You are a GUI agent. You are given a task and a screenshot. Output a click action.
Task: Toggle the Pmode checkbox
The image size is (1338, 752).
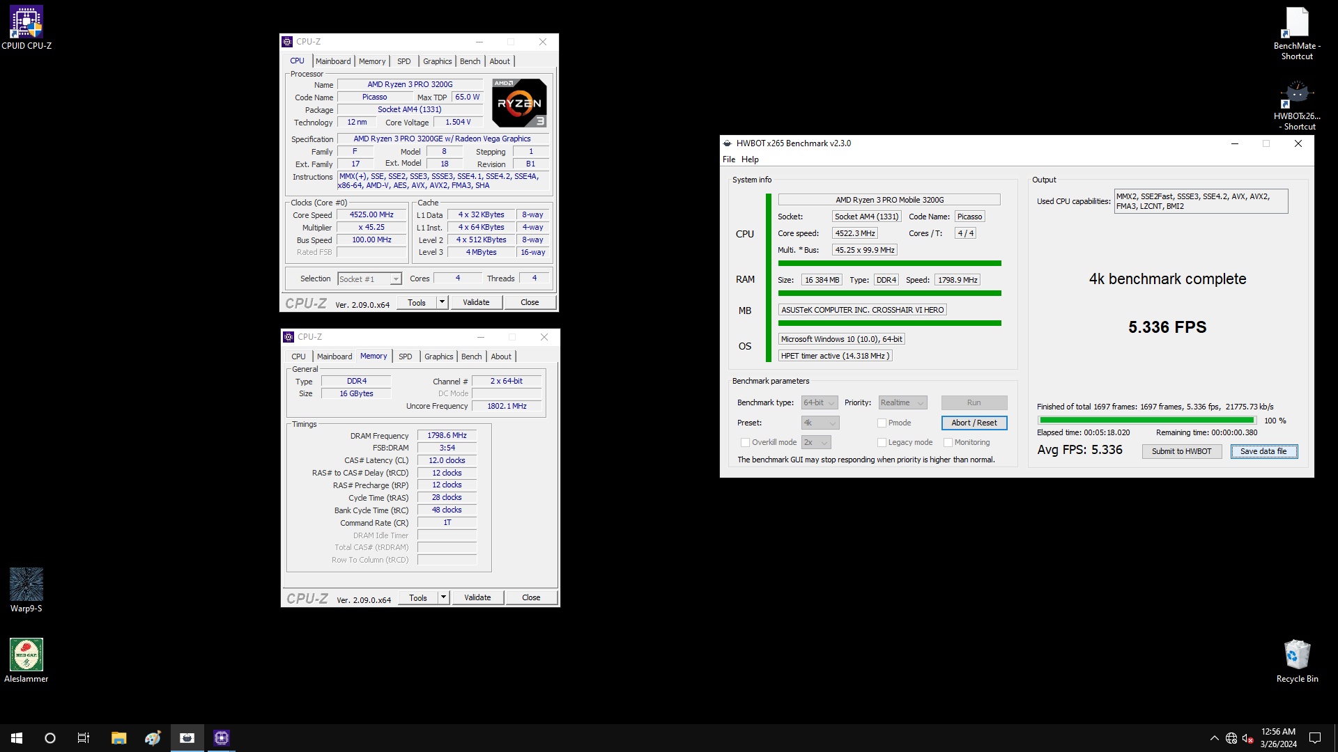click(x=882, y=423)
